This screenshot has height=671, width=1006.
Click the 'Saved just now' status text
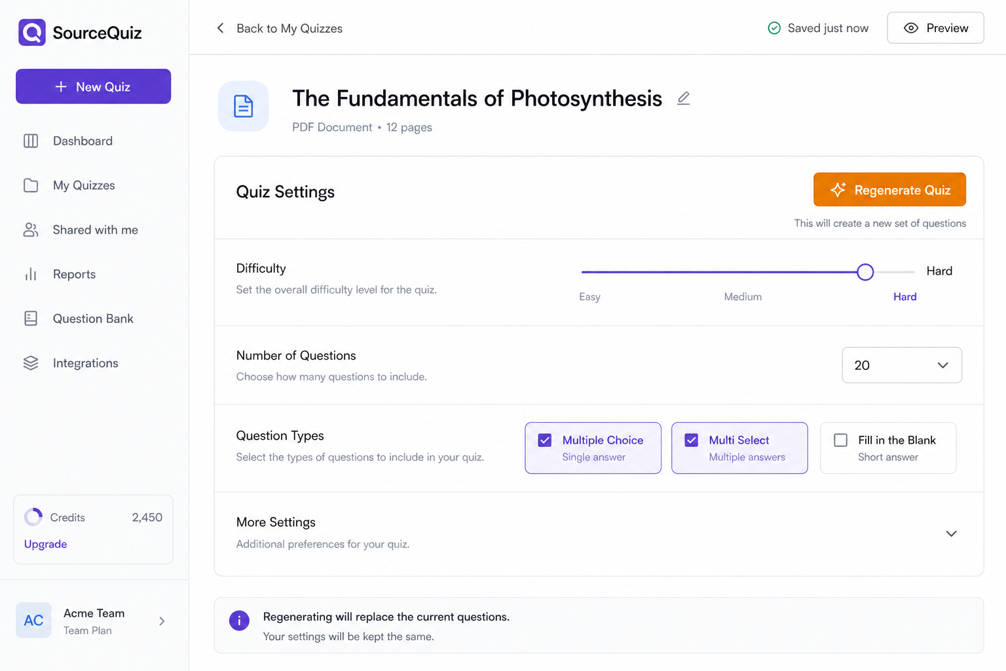pos(828,28)
